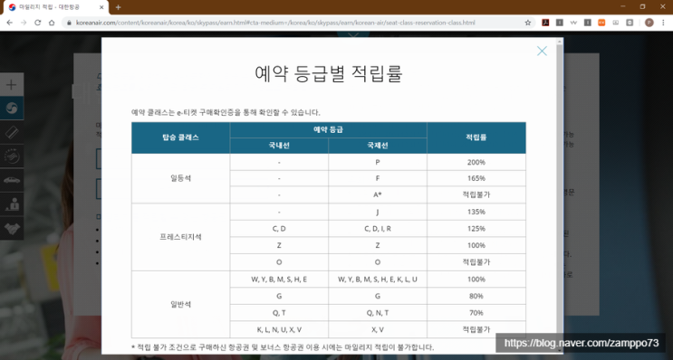Click the 프레스티지석 row label

(180, 237)
